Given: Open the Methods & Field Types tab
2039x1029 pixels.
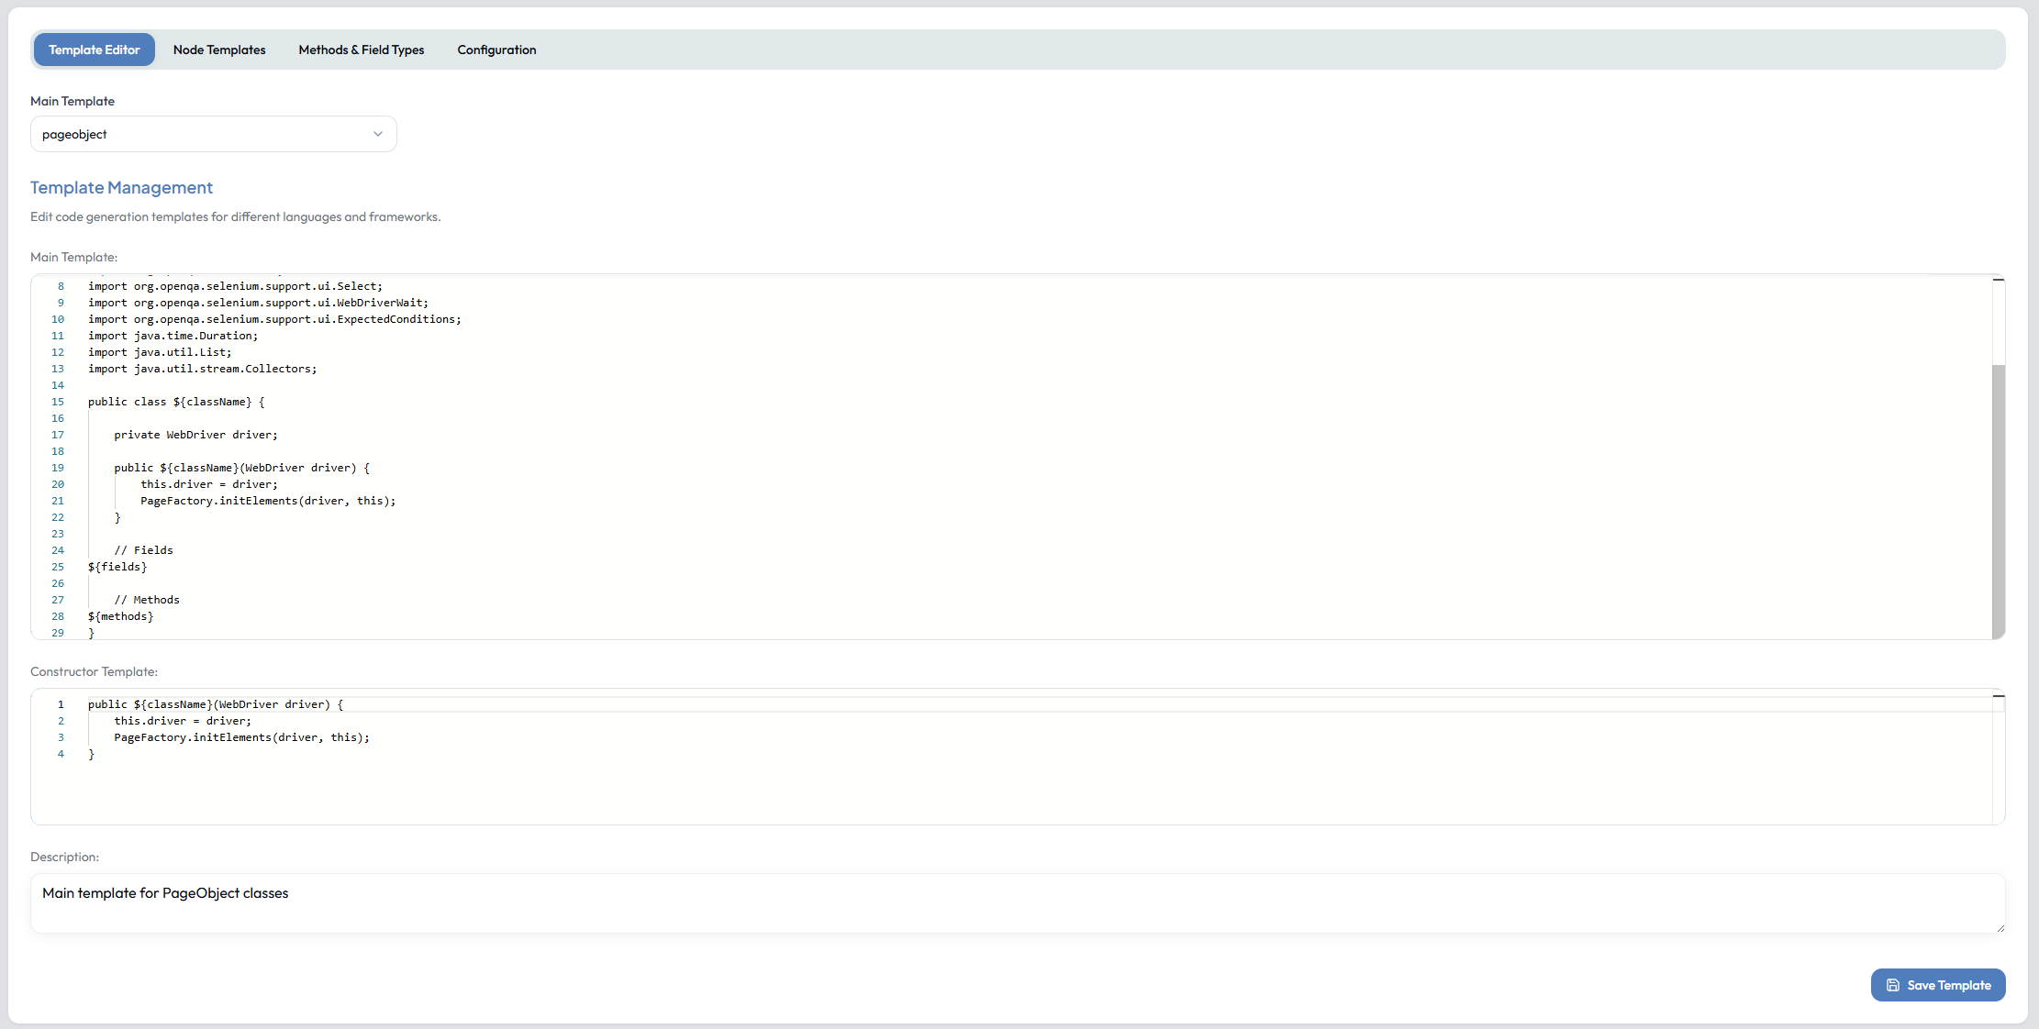Looking at the screenshot, I should [362, 50].
